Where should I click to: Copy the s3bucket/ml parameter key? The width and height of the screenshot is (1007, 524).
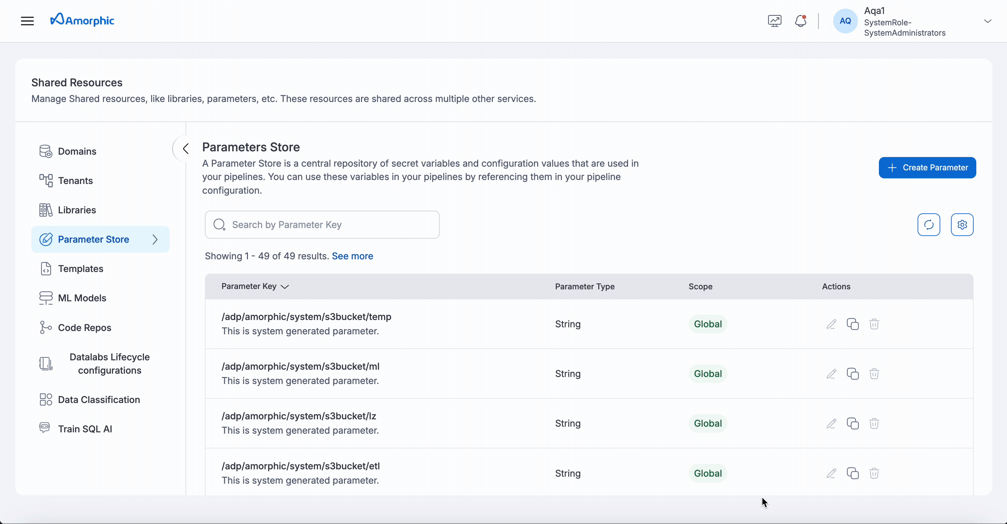[853, 374]
